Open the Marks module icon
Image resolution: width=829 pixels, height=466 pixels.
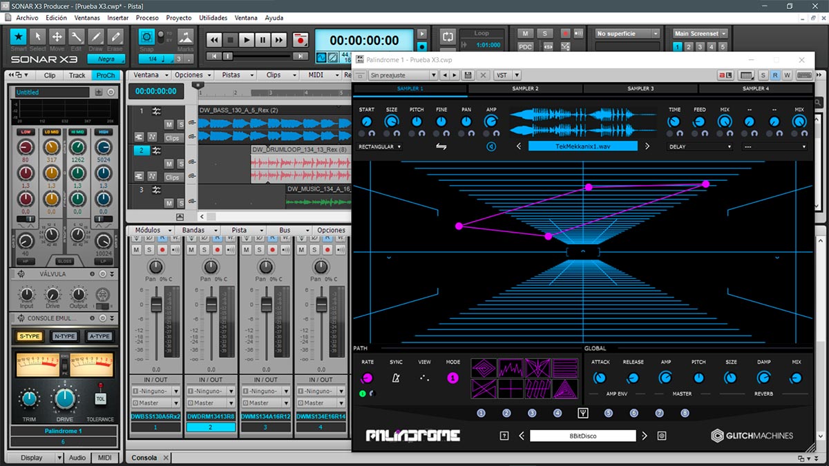(x=185, y=37)
